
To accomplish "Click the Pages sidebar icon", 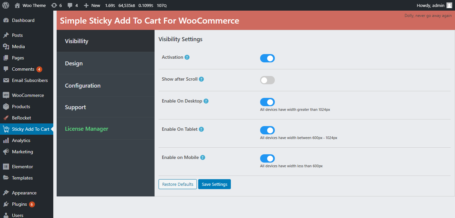I will click(x=6, y=58).
